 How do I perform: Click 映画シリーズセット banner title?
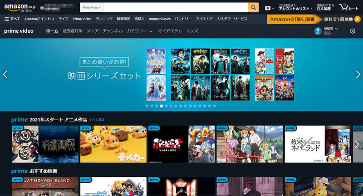104,76
